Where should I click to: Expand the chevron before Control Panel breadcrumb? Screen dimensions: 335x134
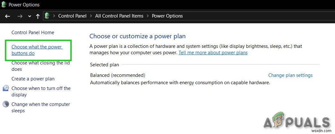[x=54, y=16]
